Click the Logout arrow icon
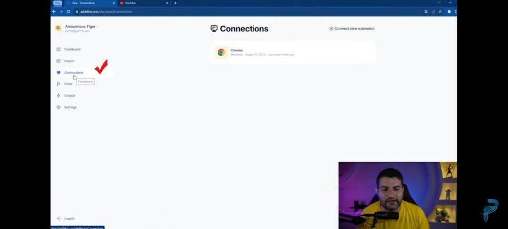 (58, 218)
